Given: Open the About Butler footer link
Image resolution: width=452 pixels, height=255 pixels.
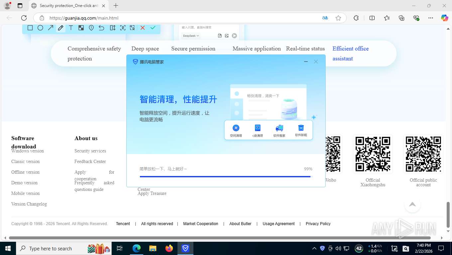Looking at the screenshot, I should pos(240,224).
